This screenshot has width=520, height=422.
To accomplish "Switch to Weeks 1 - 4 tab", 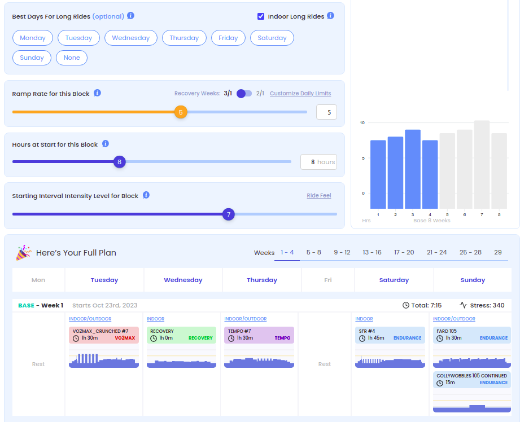I will (287, 253).
